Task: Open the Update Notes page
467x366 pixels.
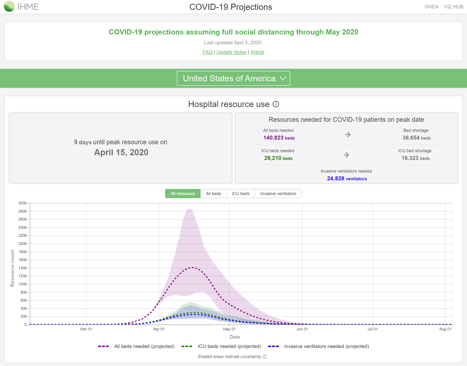Action: point(231,52)
